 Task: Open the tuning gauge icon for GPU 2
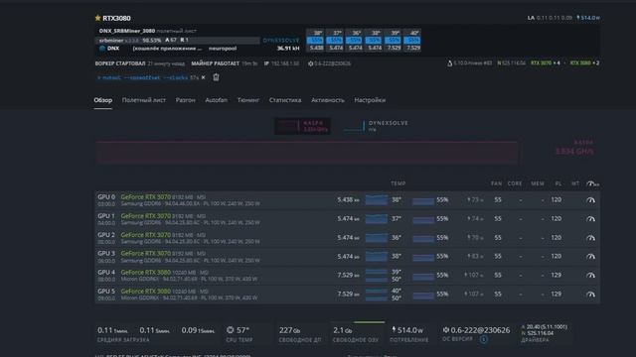(x=590, y=238)
